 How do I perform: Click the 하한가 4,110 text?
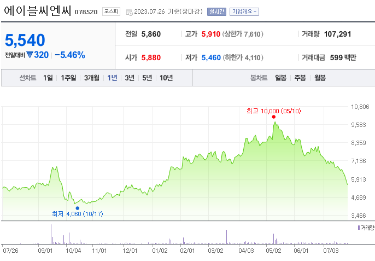pyautogui.click(x=243, y=57)
